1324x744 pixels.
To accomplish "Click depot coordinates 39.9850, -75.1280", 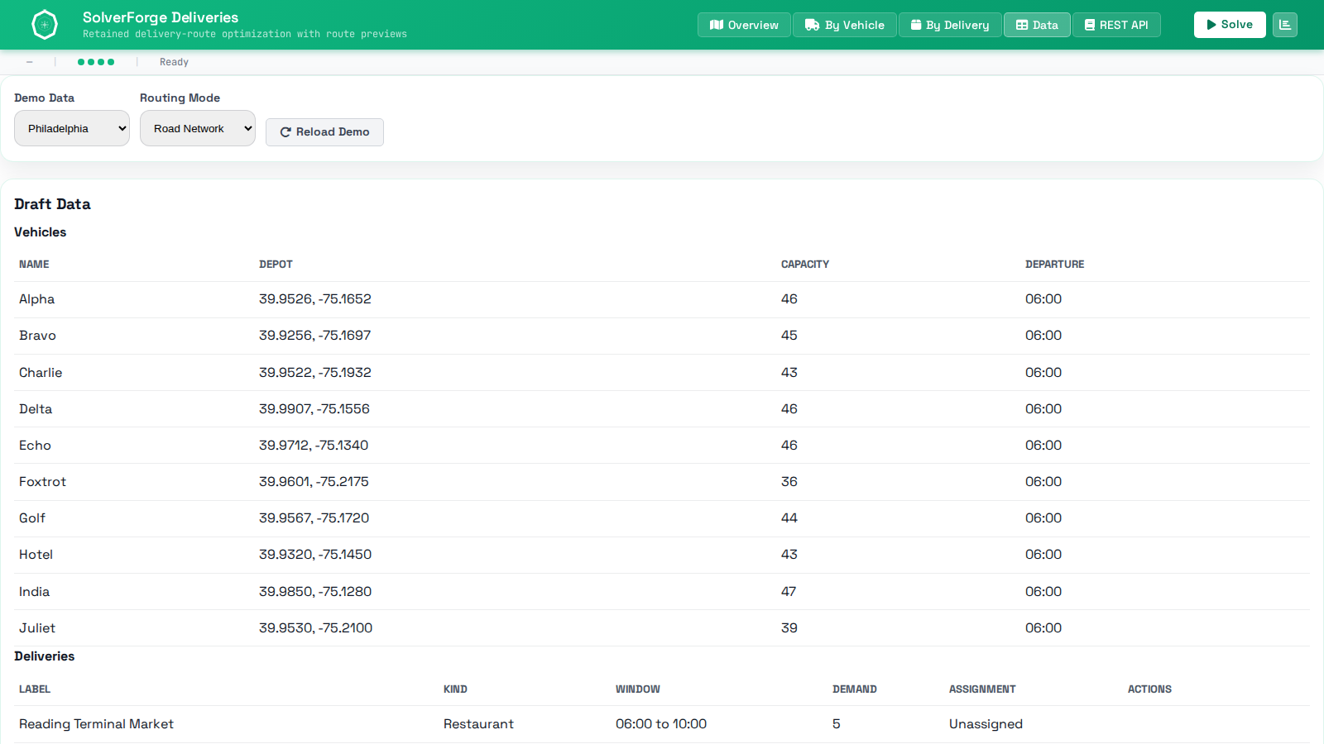I will pos(315,592).
